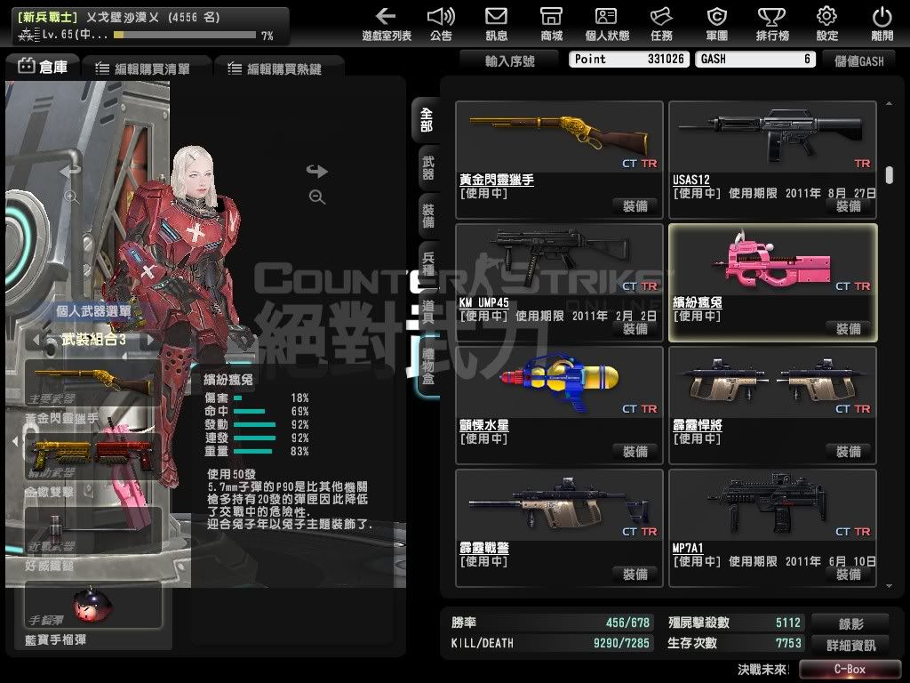Go back to the game room list (遊戲室列表)
The image size is (910, 683).
[x=386, y=24]
